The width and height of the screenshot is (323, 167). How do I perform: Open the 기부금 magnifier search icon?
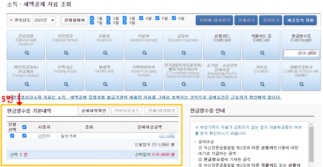(x=262, y=84)
